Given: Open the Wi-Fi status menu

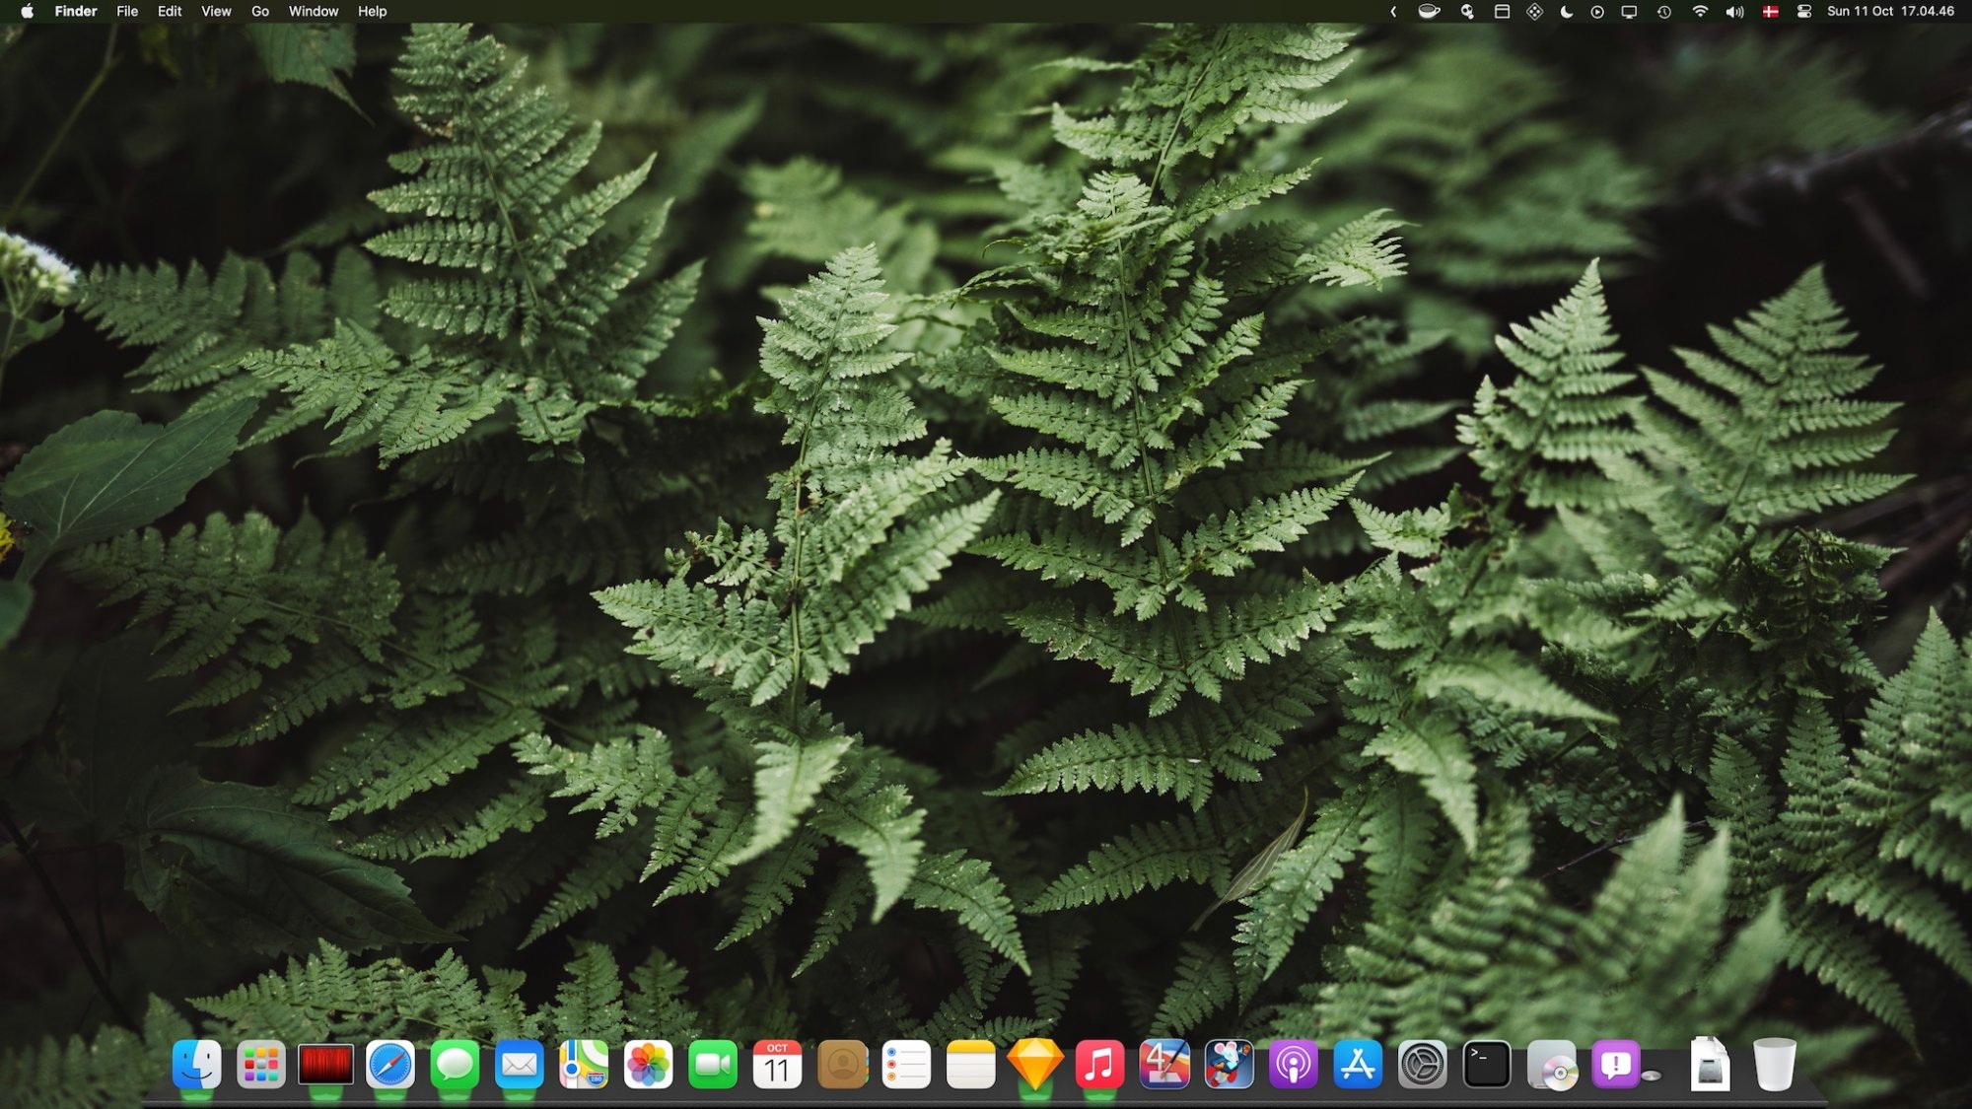Looking at the screenshot, I should point(1700,12).
